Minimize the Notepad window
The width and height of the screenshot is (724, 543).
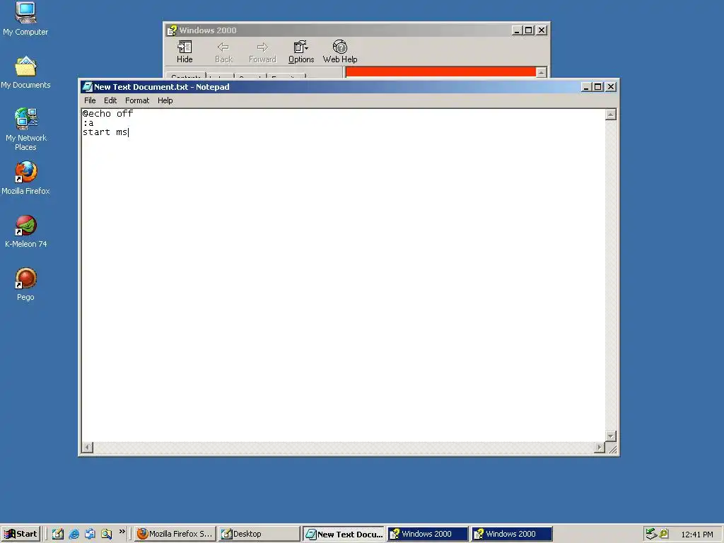click(x=586, y=87)
